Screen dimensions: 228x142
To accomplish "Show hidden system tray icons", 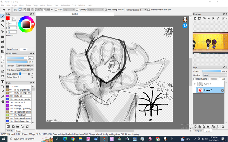I will click(195, 139).
